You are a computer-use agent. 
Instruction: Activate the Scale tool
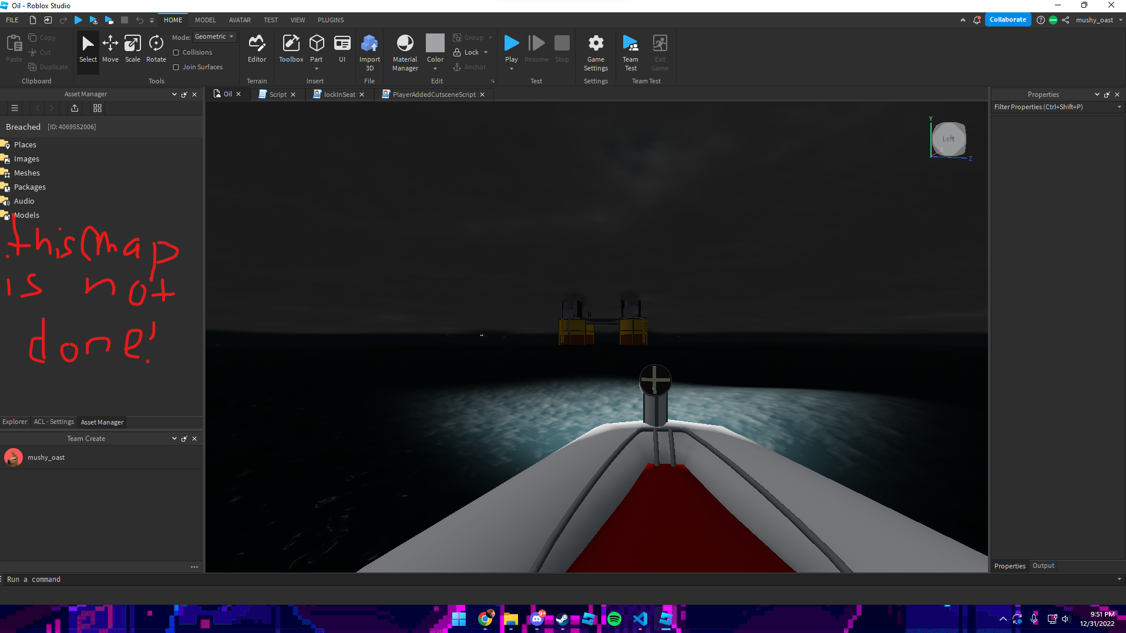pyautogui.click(x=133, y=48)
